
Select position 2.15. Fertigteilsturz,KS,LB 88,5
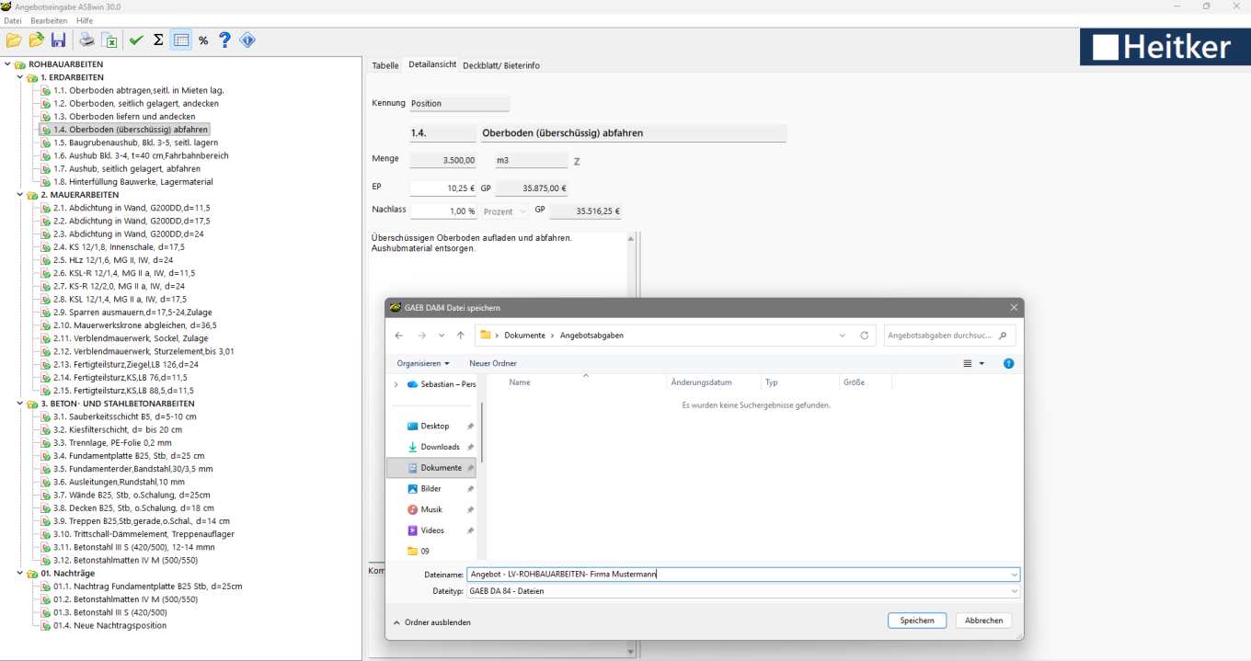(x=123, y=391)
